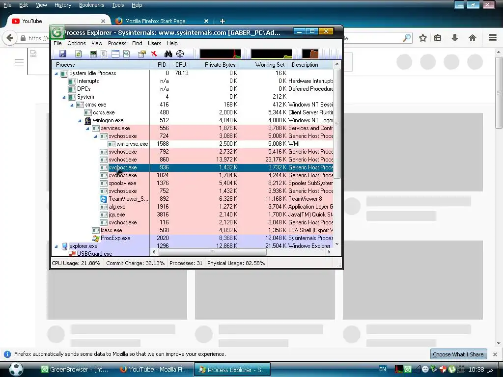Viewport: 503px width, 377px height.
Task: Click the Refresh Now toolbar icon
Action: click(78, 54)
